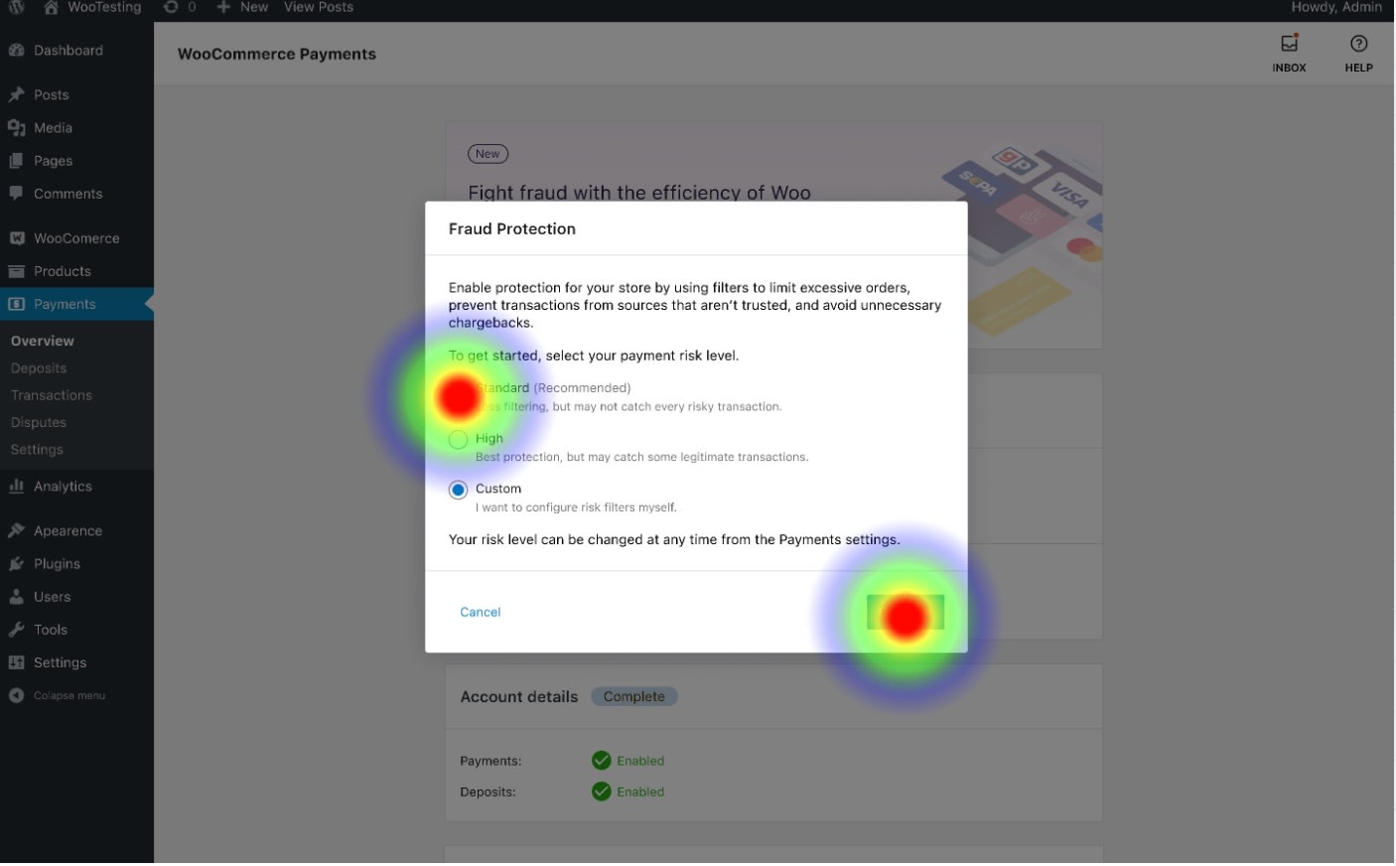Open the Disputes submenu item
Image resolution: width=1396 pixels, height=866 pixels.
coord(39,422)
